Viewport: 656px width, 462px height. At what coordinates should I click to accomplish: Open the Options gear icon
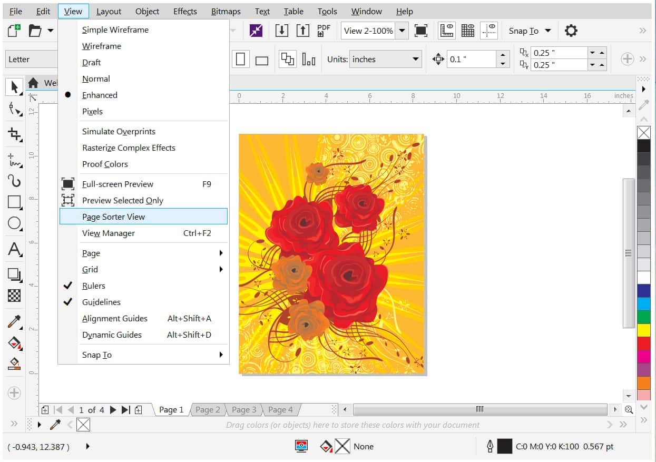point(571,31)
